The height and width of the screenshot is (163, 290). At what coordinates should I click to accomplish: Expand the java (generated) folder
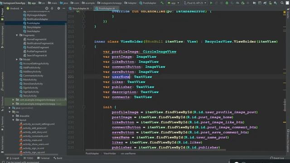(10, 108)
